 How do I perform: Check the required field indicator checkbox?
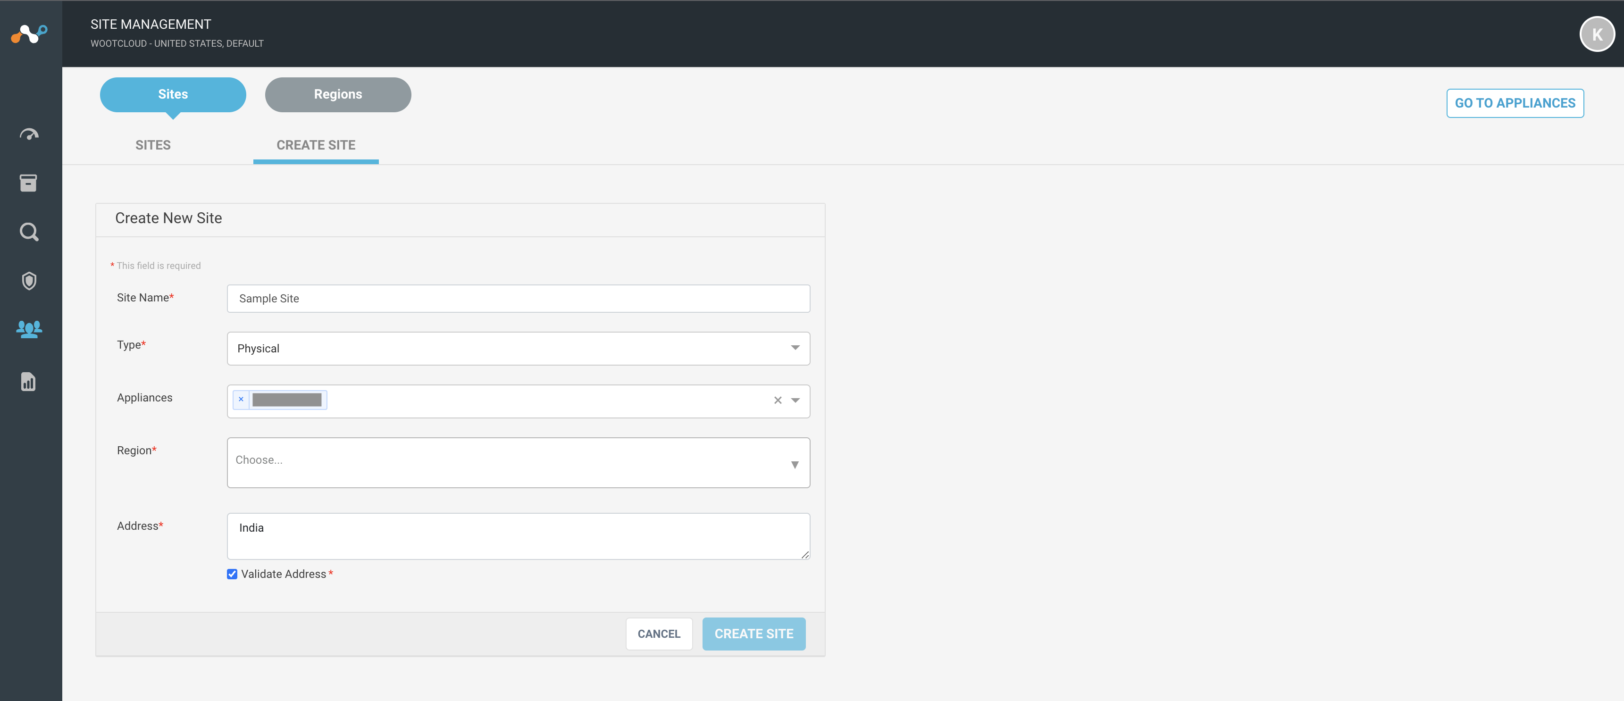[x=232, y=574]
